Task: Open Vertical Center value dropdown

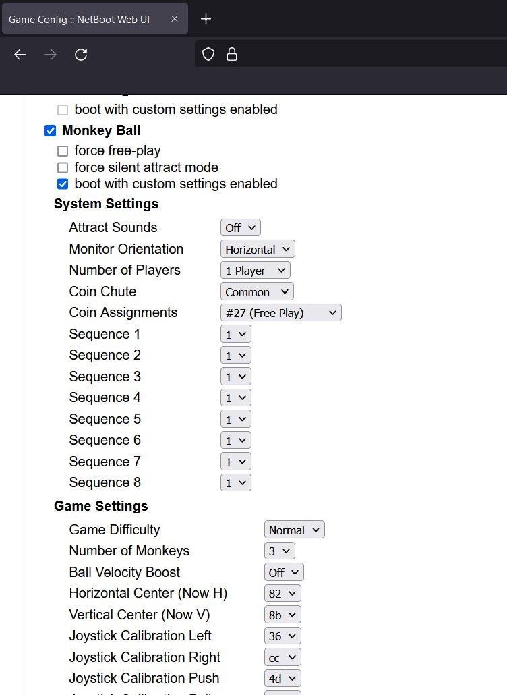Action: coord(282,615)
